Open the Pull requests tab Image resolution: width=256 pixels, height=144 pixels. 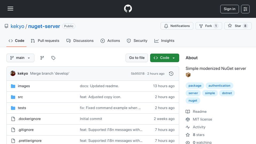tap(45, 41)
